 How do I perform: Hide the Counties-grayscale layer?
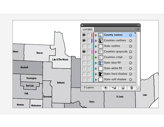pyautogui.click(x=84, y=52)
